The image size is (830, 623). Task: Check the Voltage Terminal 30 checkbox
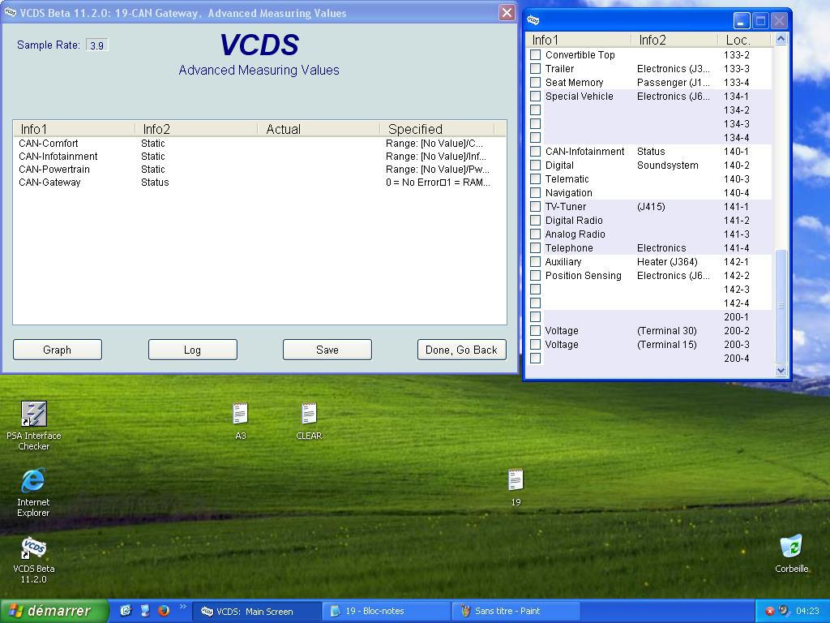pyautogui.click(x=535, y=330)
